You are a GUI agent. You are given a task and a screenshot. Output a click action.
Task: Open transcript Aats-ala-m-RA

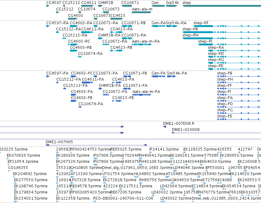(x=146, y=41)
